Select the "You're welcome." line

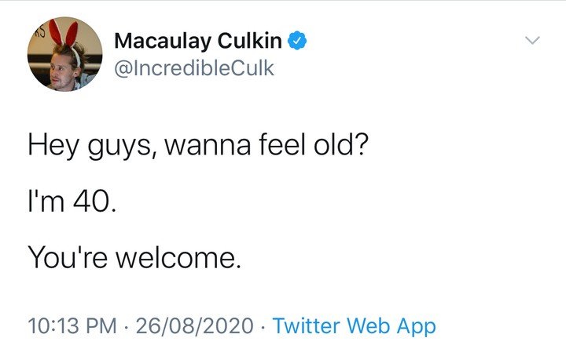pyautogui.click(x=134, y=257)
